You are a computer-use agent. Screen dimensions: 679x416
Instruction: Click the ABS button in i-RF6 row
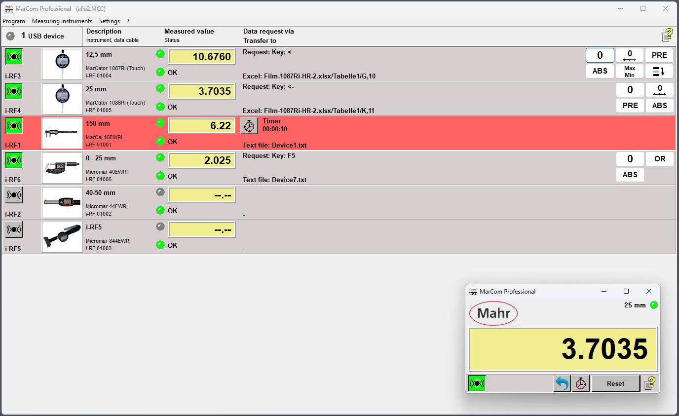pos(630,175)
